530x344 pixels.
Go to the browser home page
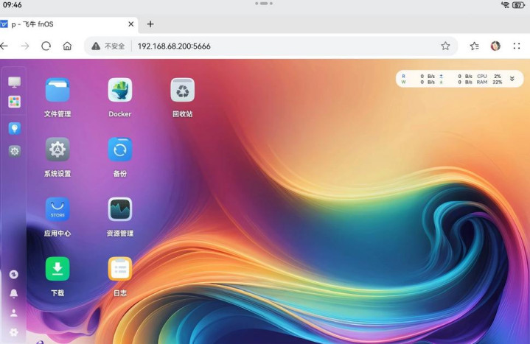pos(67,46)
